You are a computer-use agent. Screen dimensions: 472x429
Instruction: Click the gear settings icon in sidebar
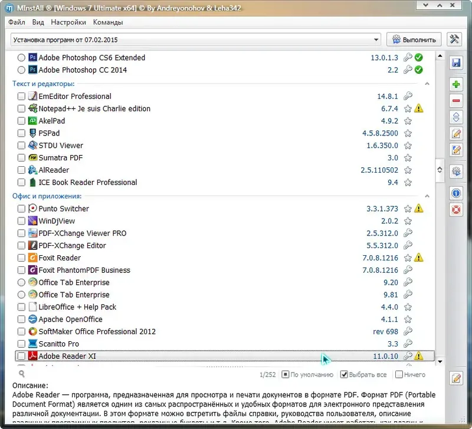(456, 171)
